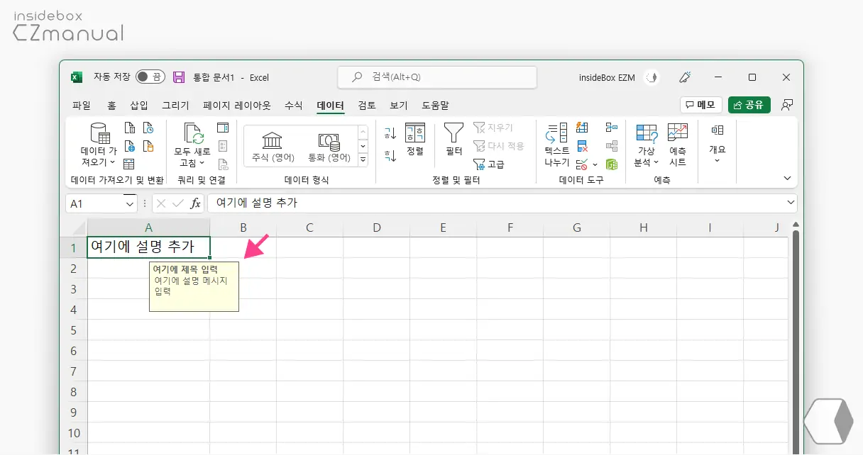Open the 파일 (File) tab
The image size is (863, 455).
click(82, 105)
